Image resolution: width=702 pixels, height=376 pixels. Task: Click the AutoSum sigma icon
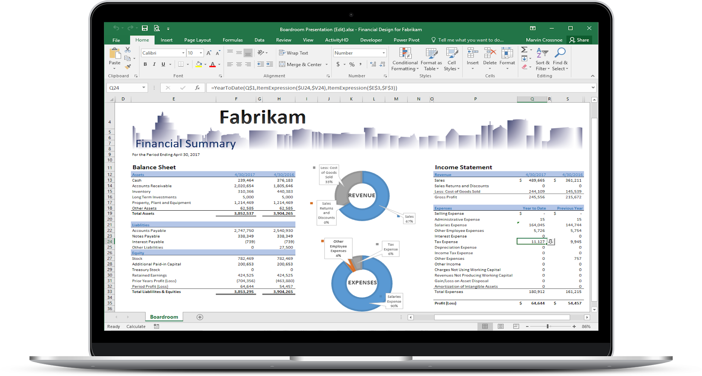524,50
